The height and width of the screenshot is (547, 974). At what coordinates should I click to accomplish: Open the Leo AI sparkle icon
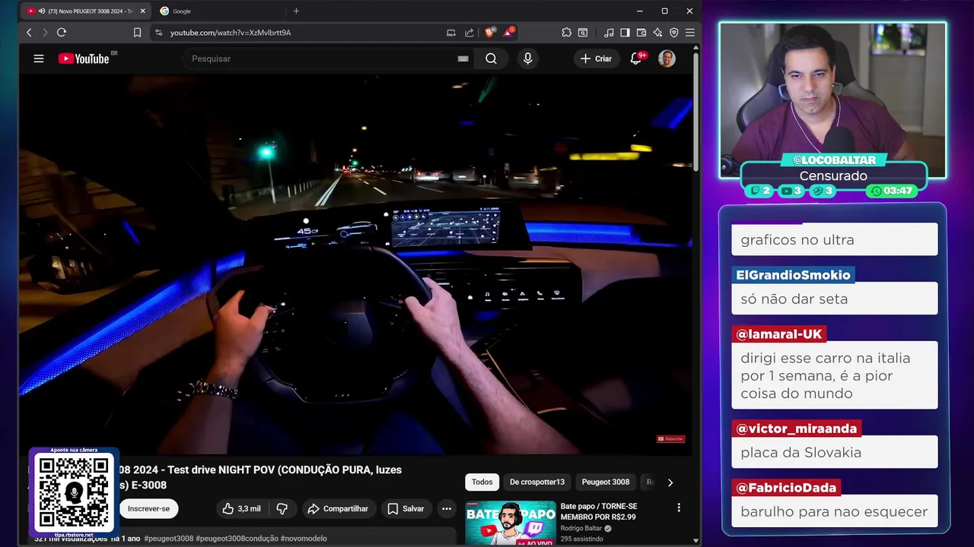point(657,33)
